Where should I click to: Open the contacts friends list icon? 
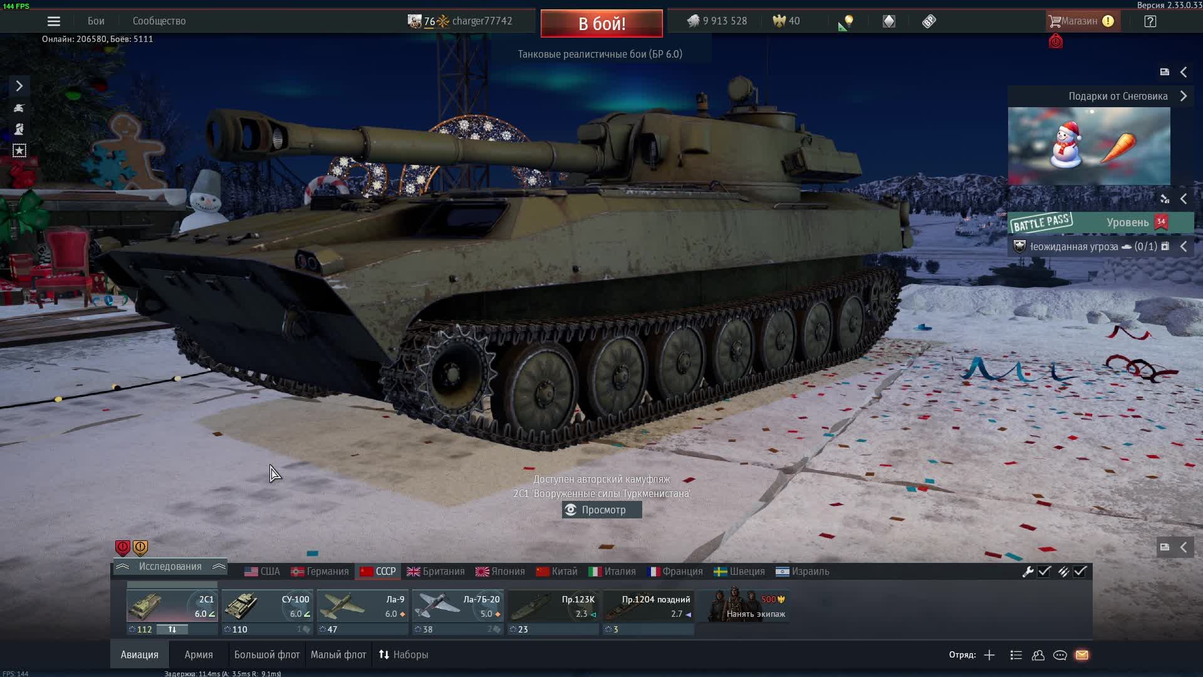click(1038, 655)
